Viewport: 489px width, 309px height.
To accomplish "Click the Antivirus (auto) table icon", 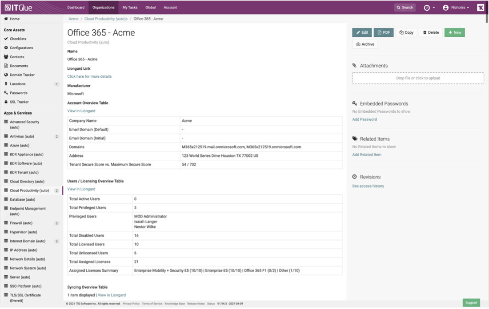I will point(6,136).
